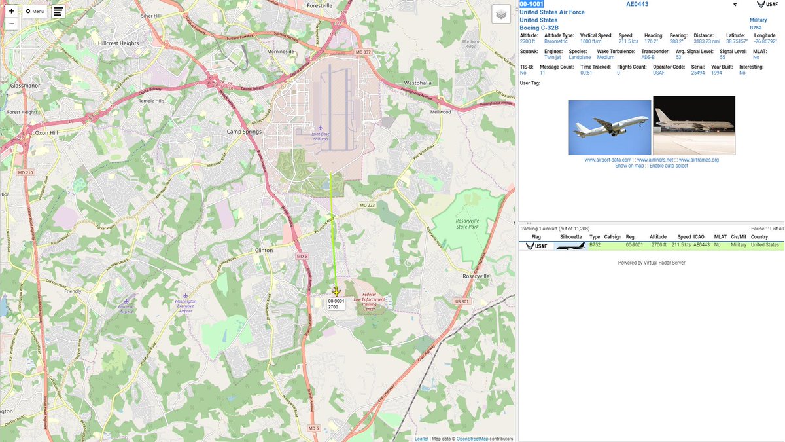Click the splitter handle above aircraft list
Screen dimensions: 785x442
tap(529, 223)
